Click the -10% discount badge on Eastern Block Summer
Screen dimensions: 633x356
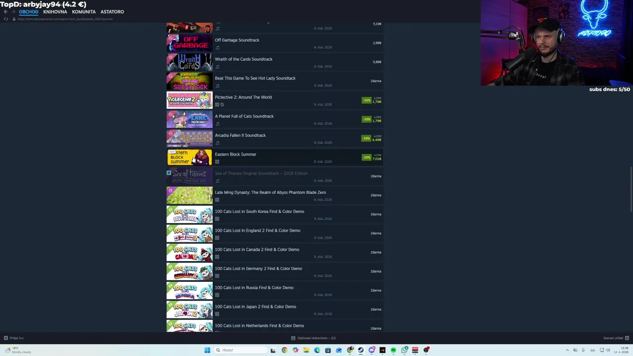coord(366,157)
